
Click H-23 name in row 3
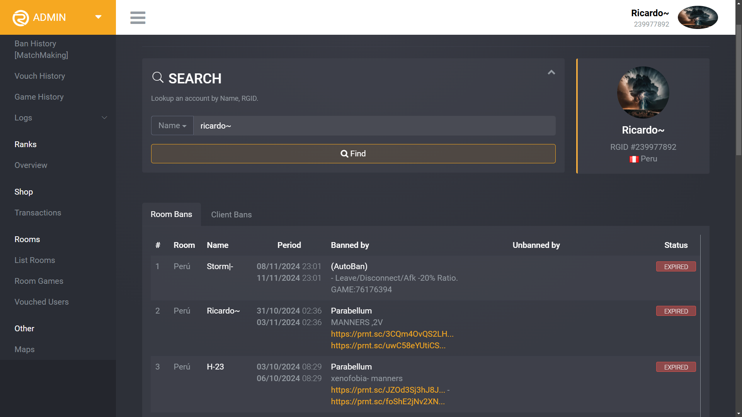(215, 367)
